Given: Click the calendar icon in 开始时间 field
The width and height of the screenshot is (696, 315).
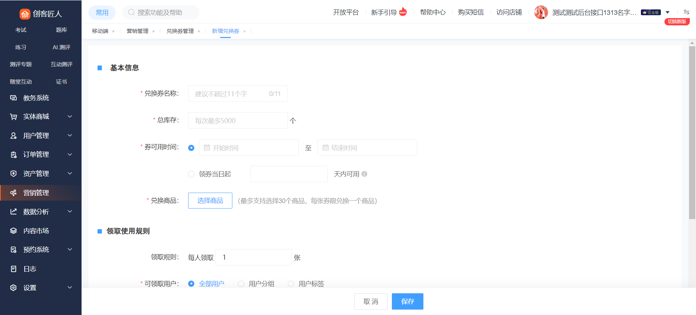Looking at the screenshot, I should (207, 148).
